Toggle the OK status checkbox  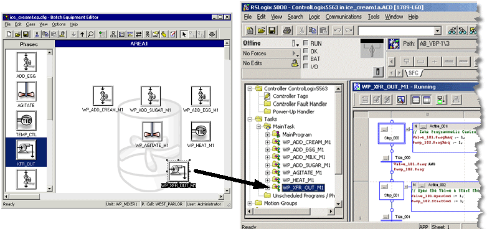[306, 51]
